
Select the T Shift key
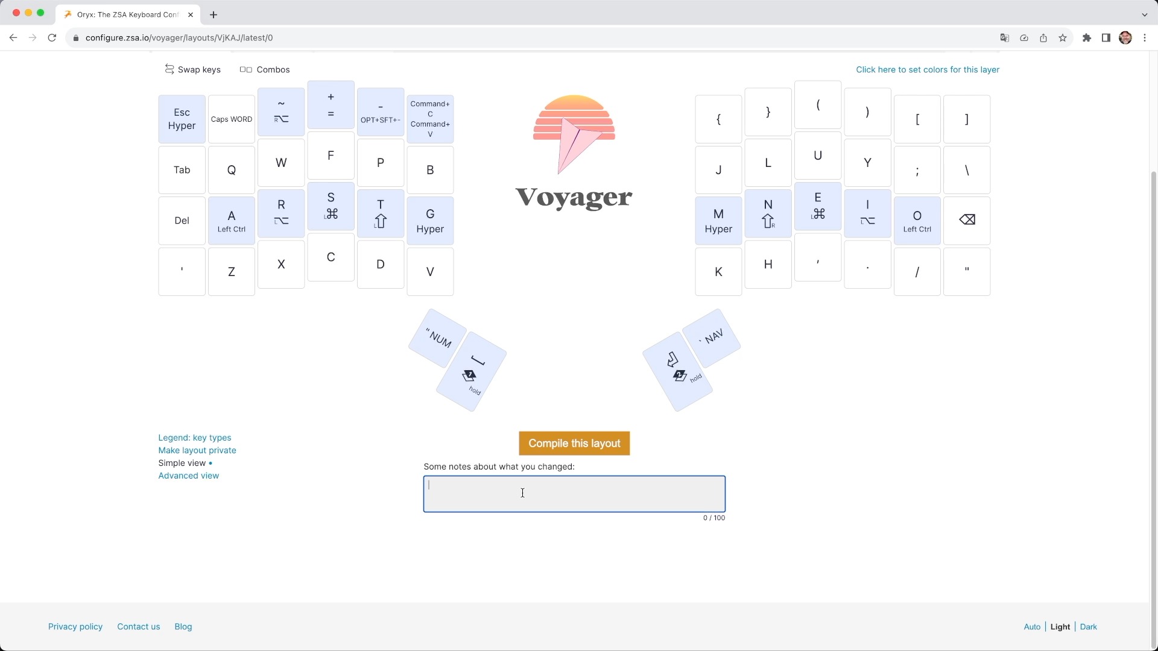[381, 213]
